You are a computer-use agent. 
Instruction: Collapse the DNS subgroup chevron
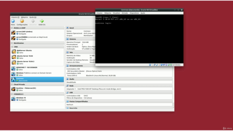12,47
